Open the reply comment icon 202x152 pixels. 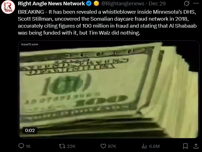tap(21, 146)
